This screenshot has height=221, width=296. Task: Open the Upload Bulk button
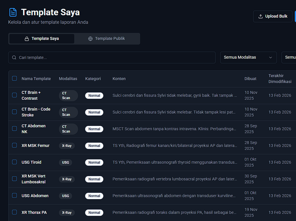click(273, 16)
